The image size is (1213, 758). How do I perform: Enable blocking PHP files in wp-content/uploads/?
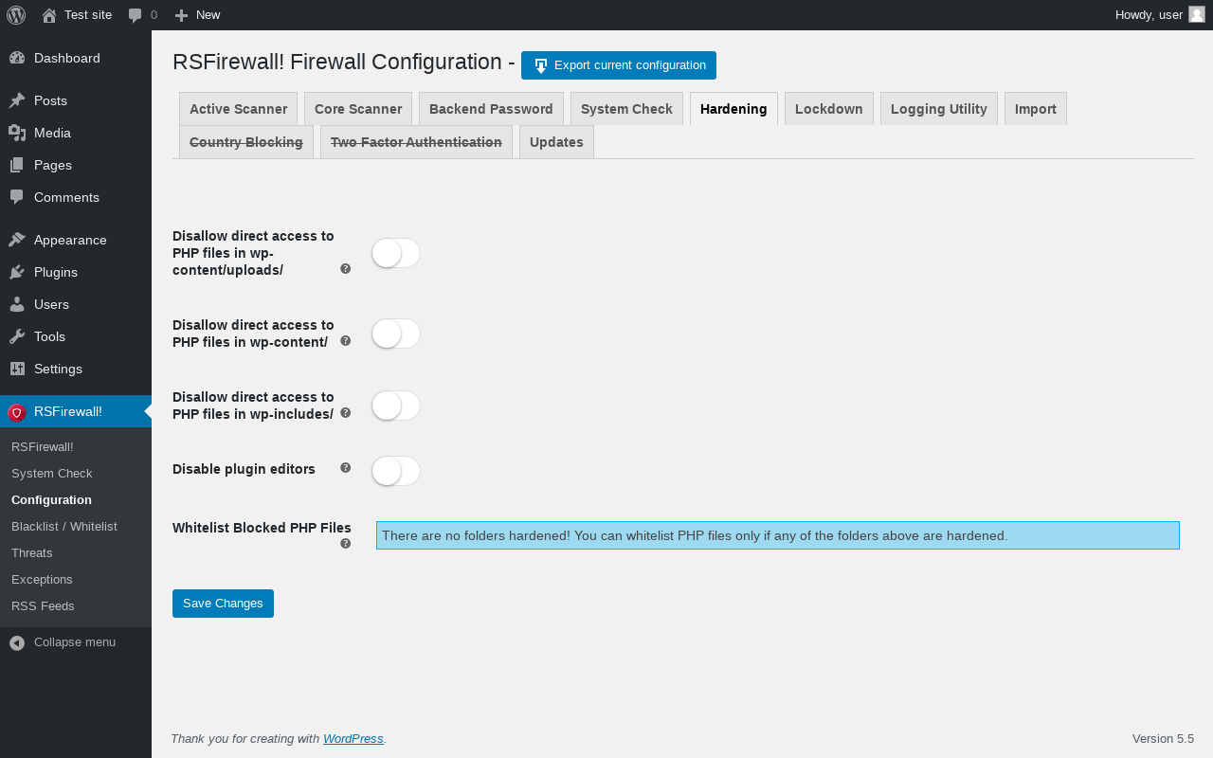tap(395, 253)
